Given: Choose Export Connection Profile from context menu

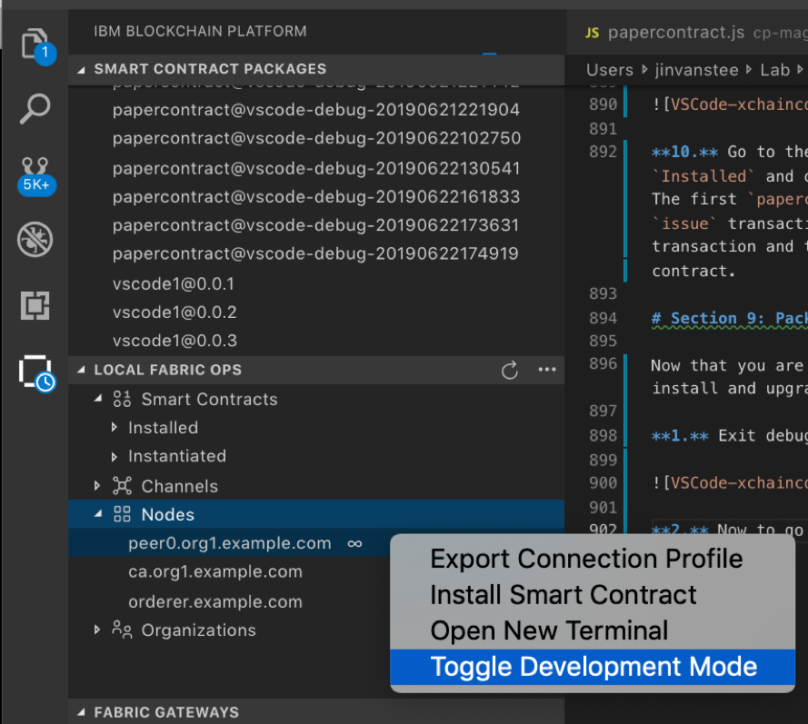Looking at the screenshot, I should point(593,560).
